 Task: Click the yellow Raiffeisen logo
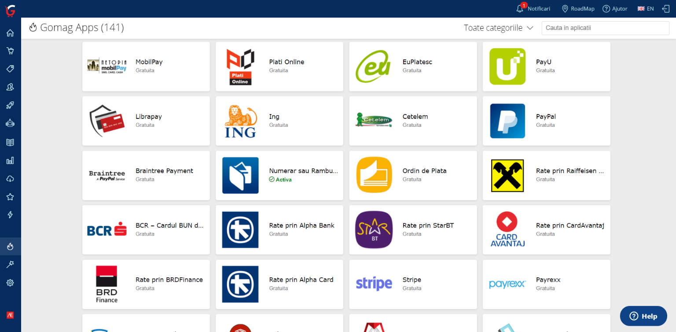(x=507, y=176)
